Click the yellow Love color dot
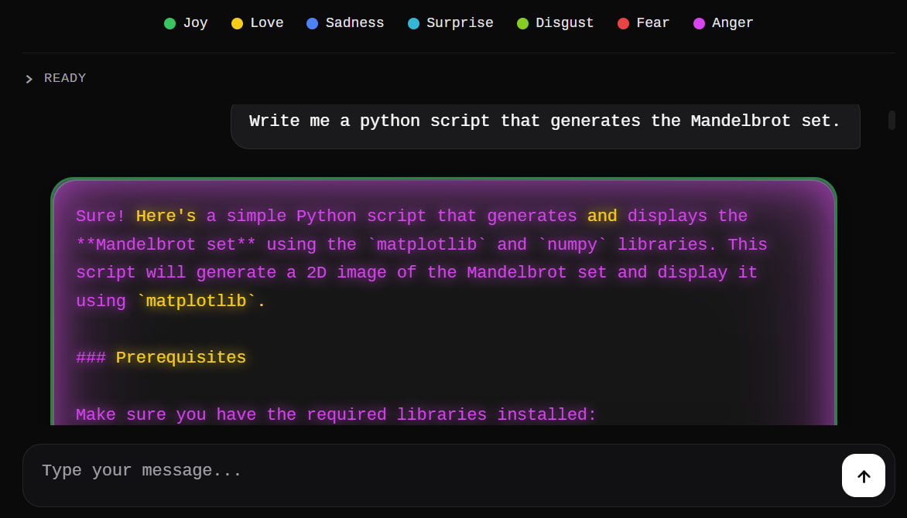This screenshot has width=907, height=518. [237, 23]
